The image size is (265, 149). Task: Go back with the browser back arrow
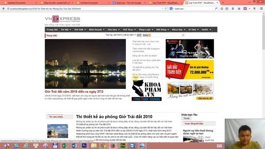(3, 9)
